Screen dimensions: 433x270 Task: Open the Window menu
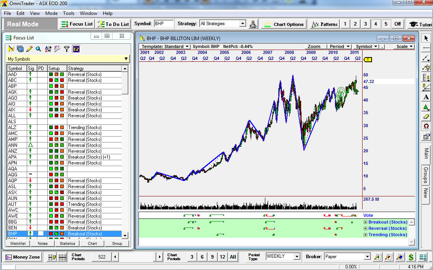click(88, 13)
